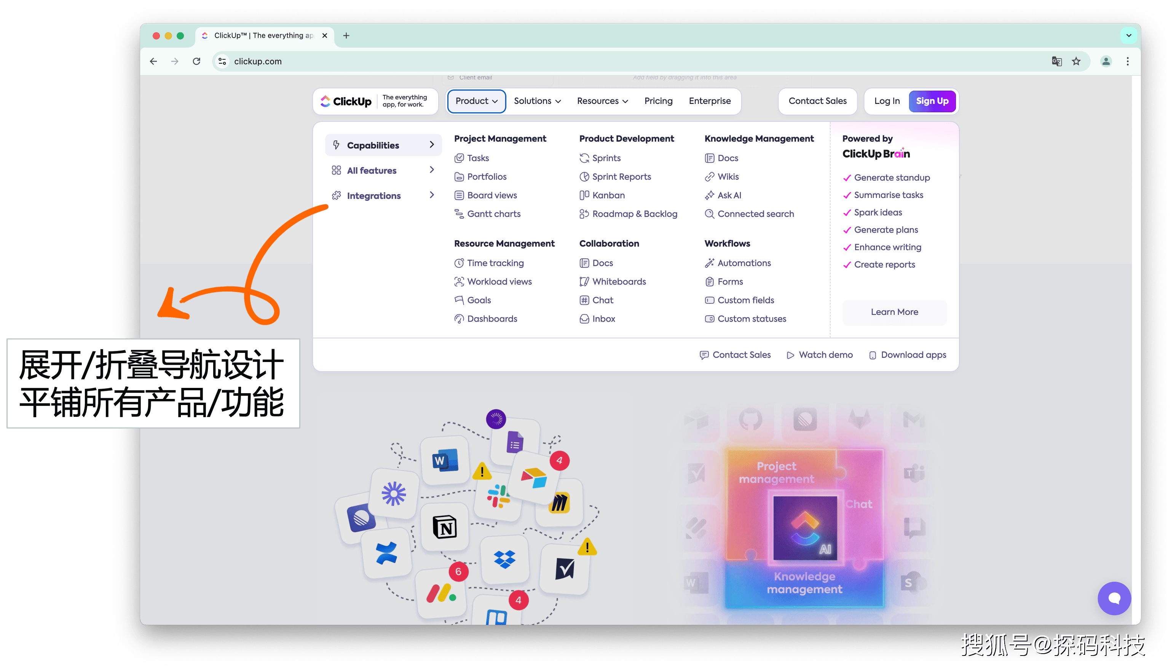Click the Learn More button for ClickUp Brain
1176x670 pixels.
(x=894, y=312)
